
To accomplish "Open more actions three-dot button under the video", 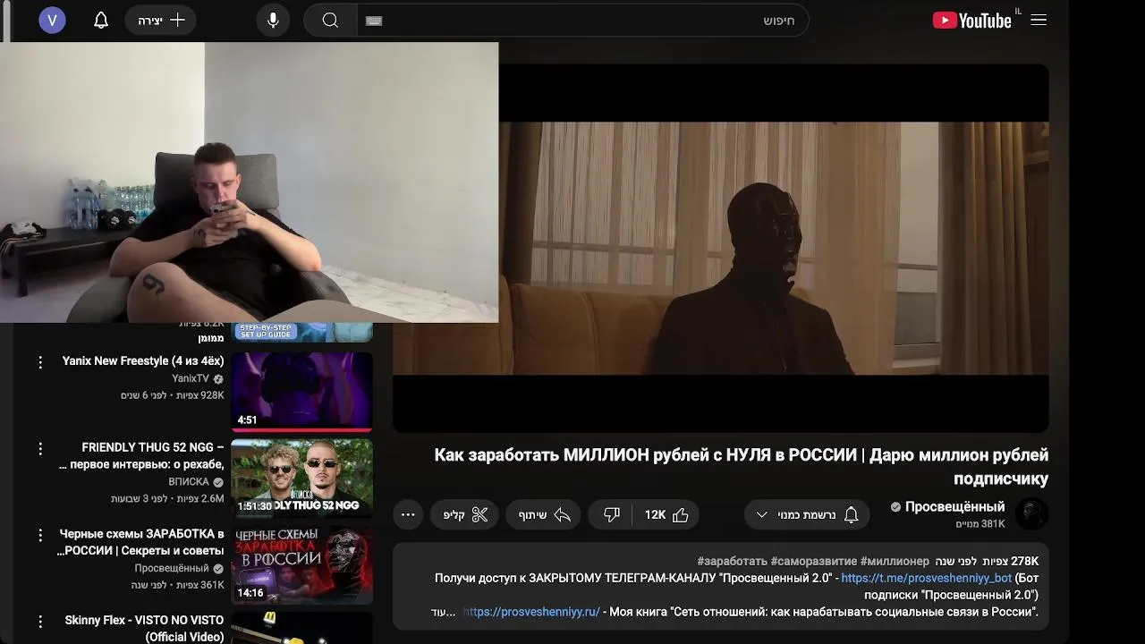I will click(x=408, y=514).
